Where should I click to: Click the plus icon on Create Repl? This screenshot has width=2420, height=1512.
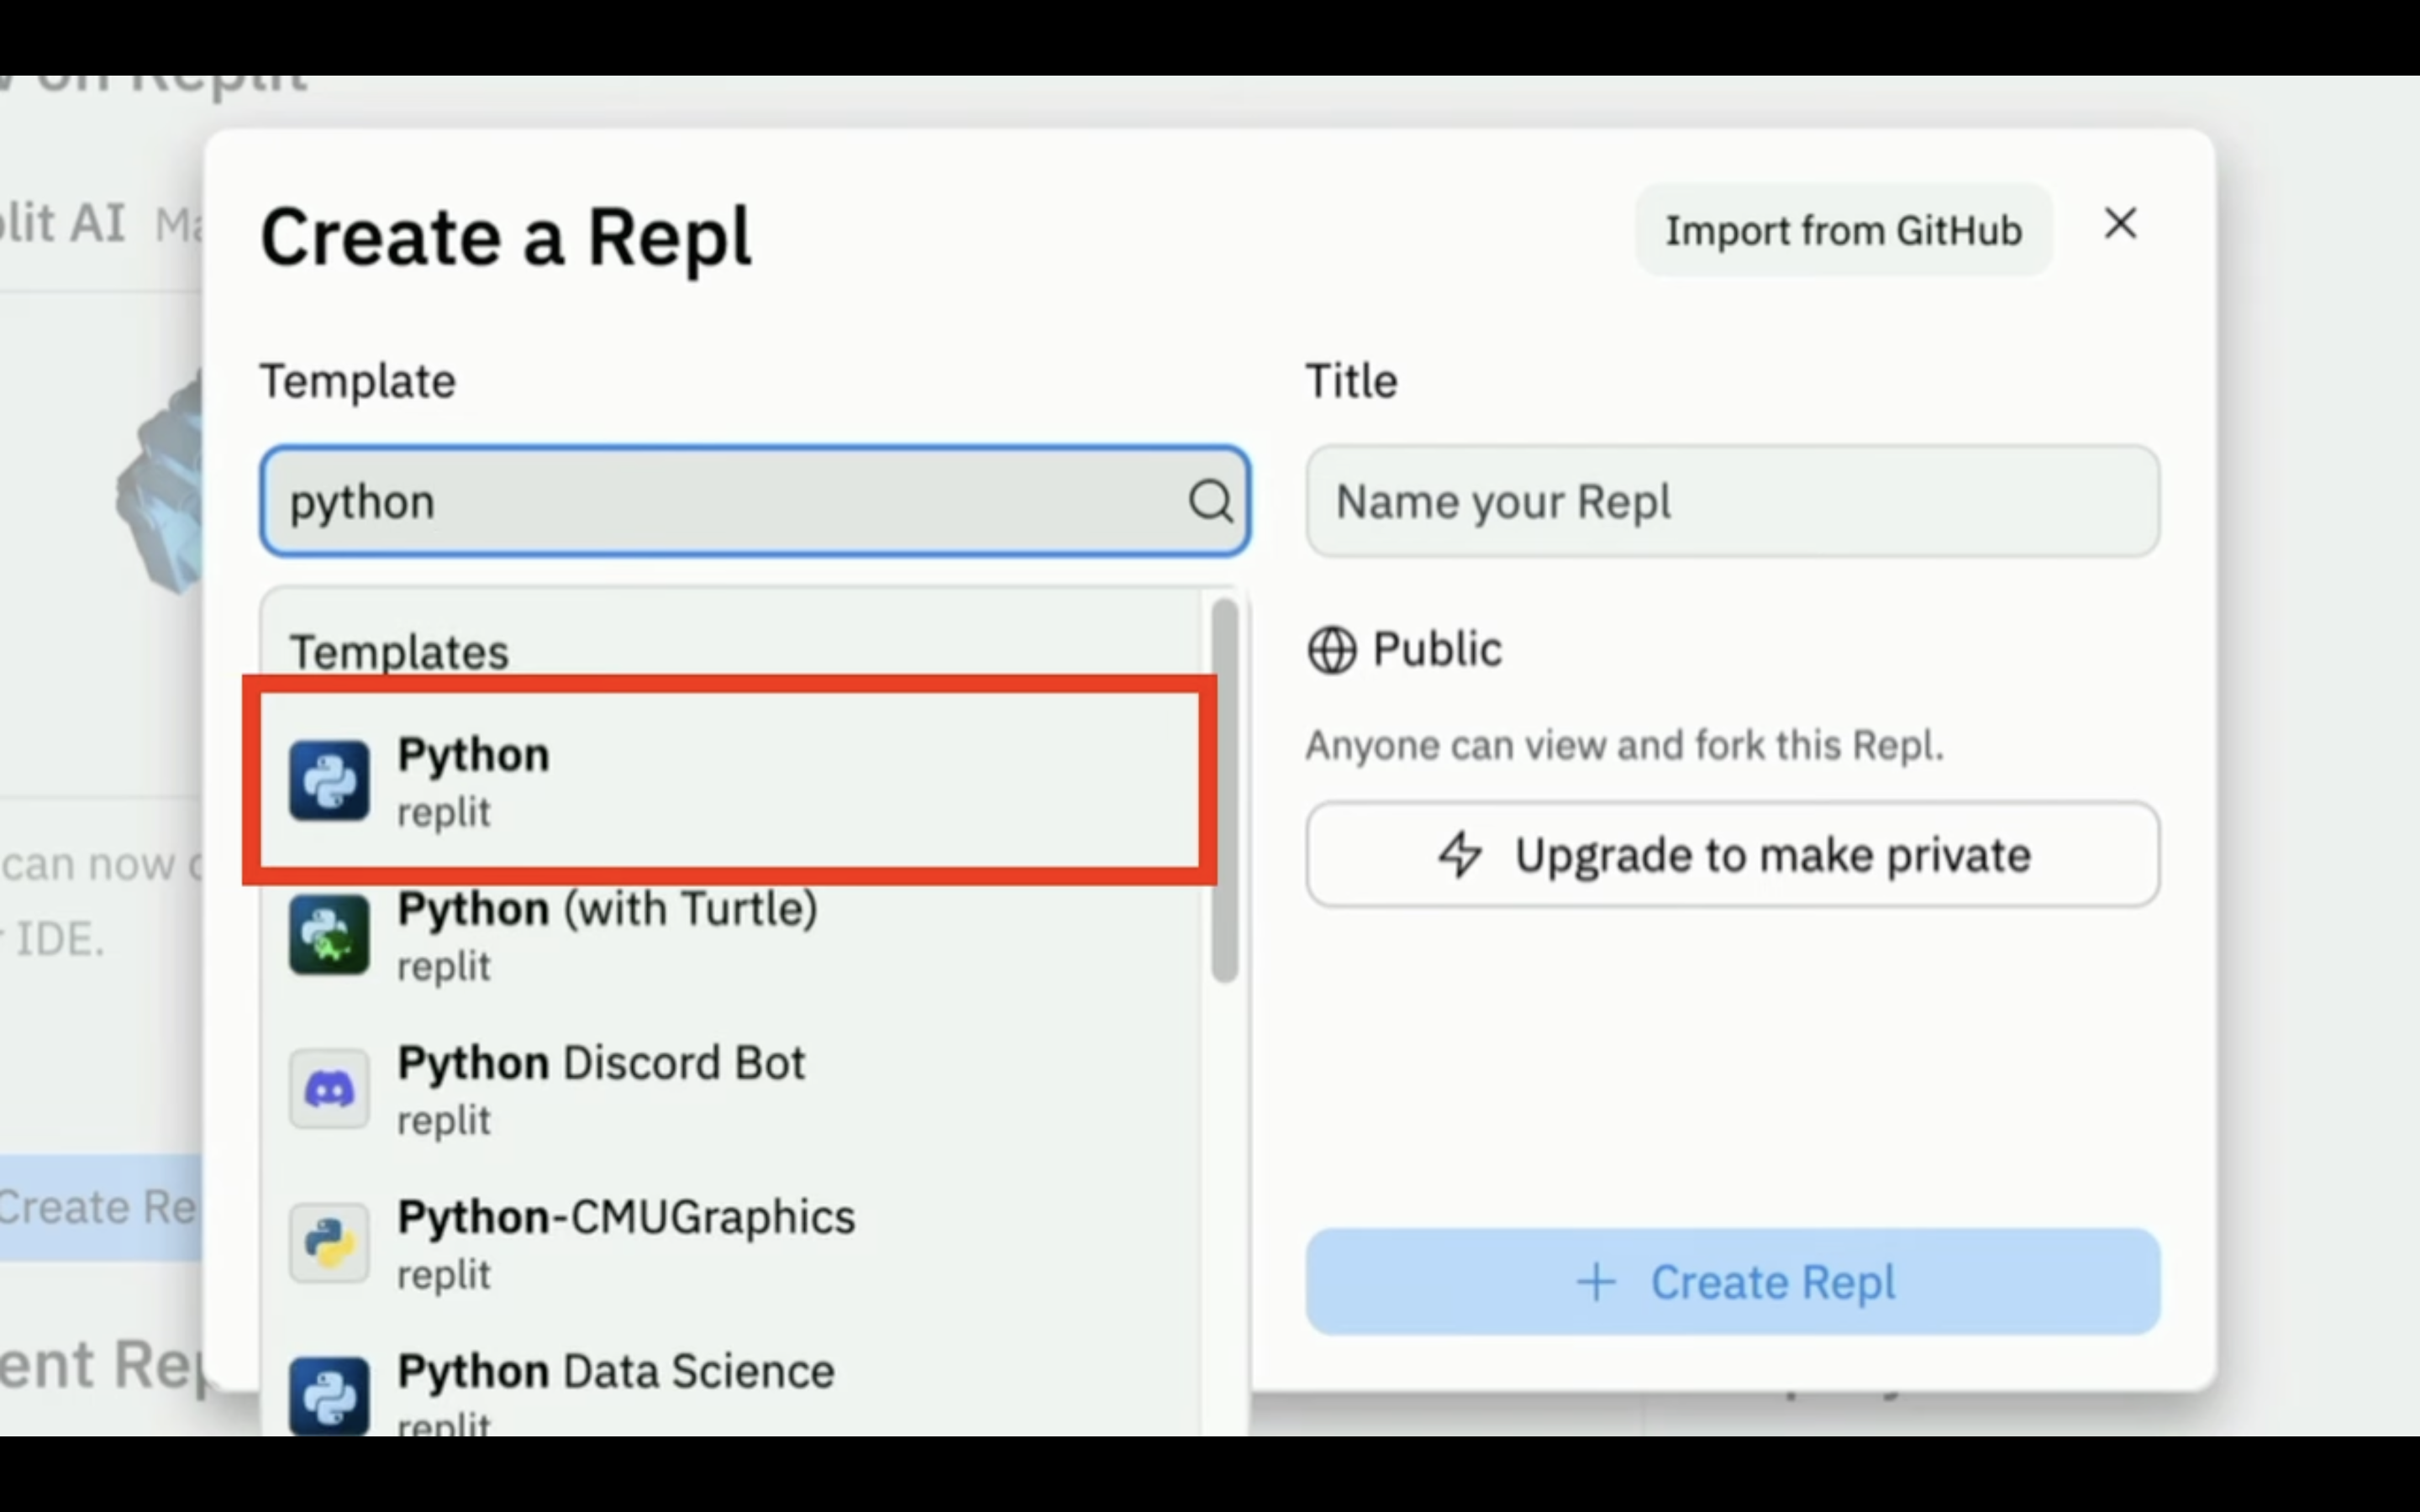point(1596,1282)
